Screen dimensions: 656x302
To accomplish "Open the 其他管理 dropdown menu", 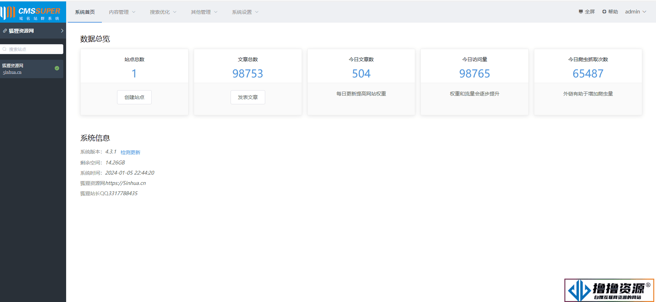I will tap(204, 12).
